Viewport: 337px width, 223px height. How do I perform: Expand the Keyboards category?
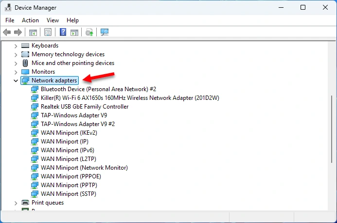[16, 46]
